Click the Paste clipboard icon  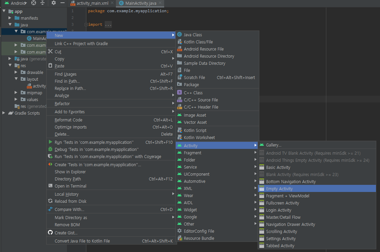(x=50, y=65)
